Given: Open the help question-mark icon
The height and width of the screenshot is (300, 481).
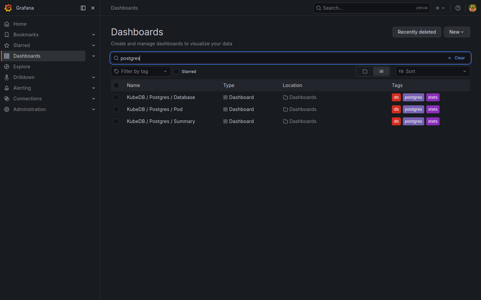Looking at the screenshot, I should [458, 8].
